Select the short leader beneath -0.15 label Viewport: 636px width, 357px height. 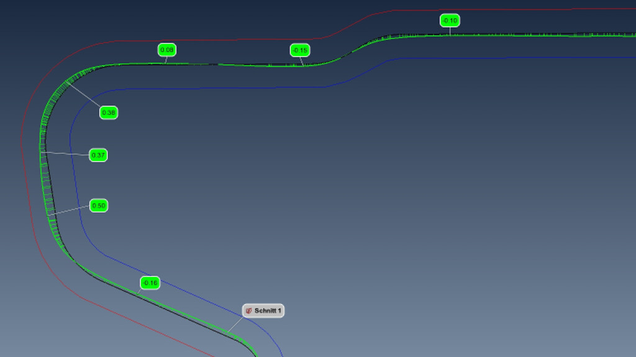point(302,61)
